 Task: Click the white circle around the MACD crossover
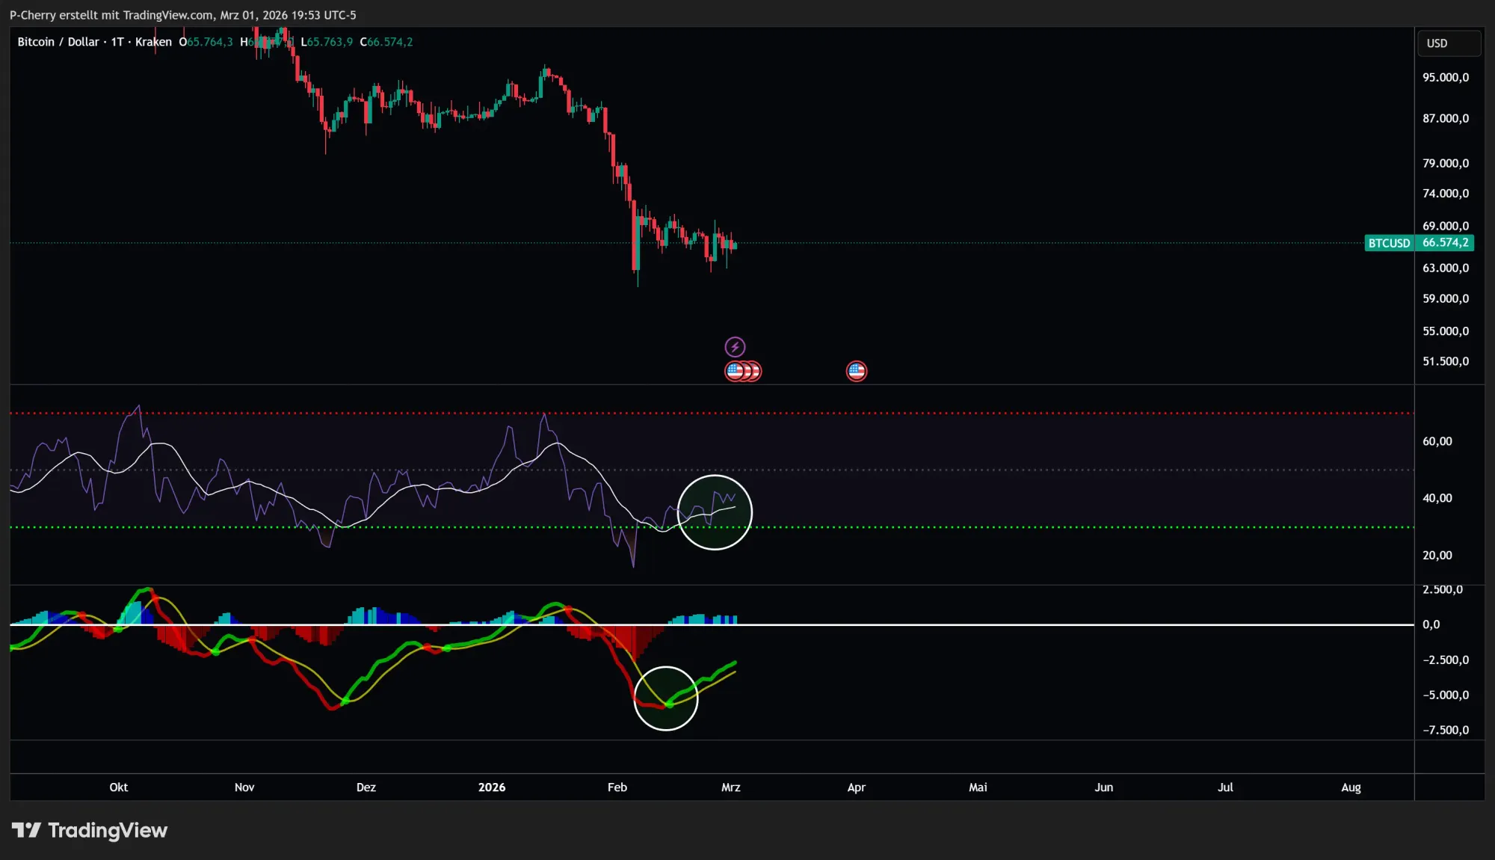pos(666,698)
